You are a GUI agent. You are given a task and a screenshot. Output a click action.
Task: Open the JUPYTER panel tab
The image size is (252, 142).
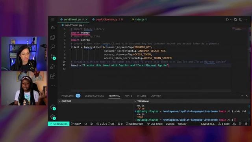(156, 96)
